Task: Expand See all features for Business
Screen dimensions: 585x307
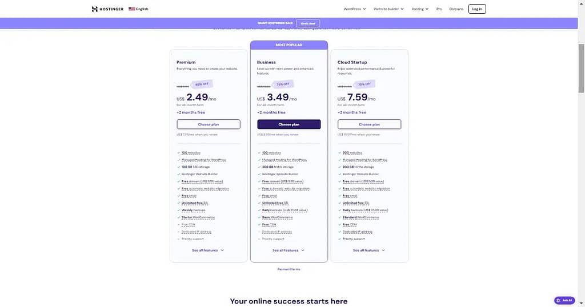Action: click(289, 251)
